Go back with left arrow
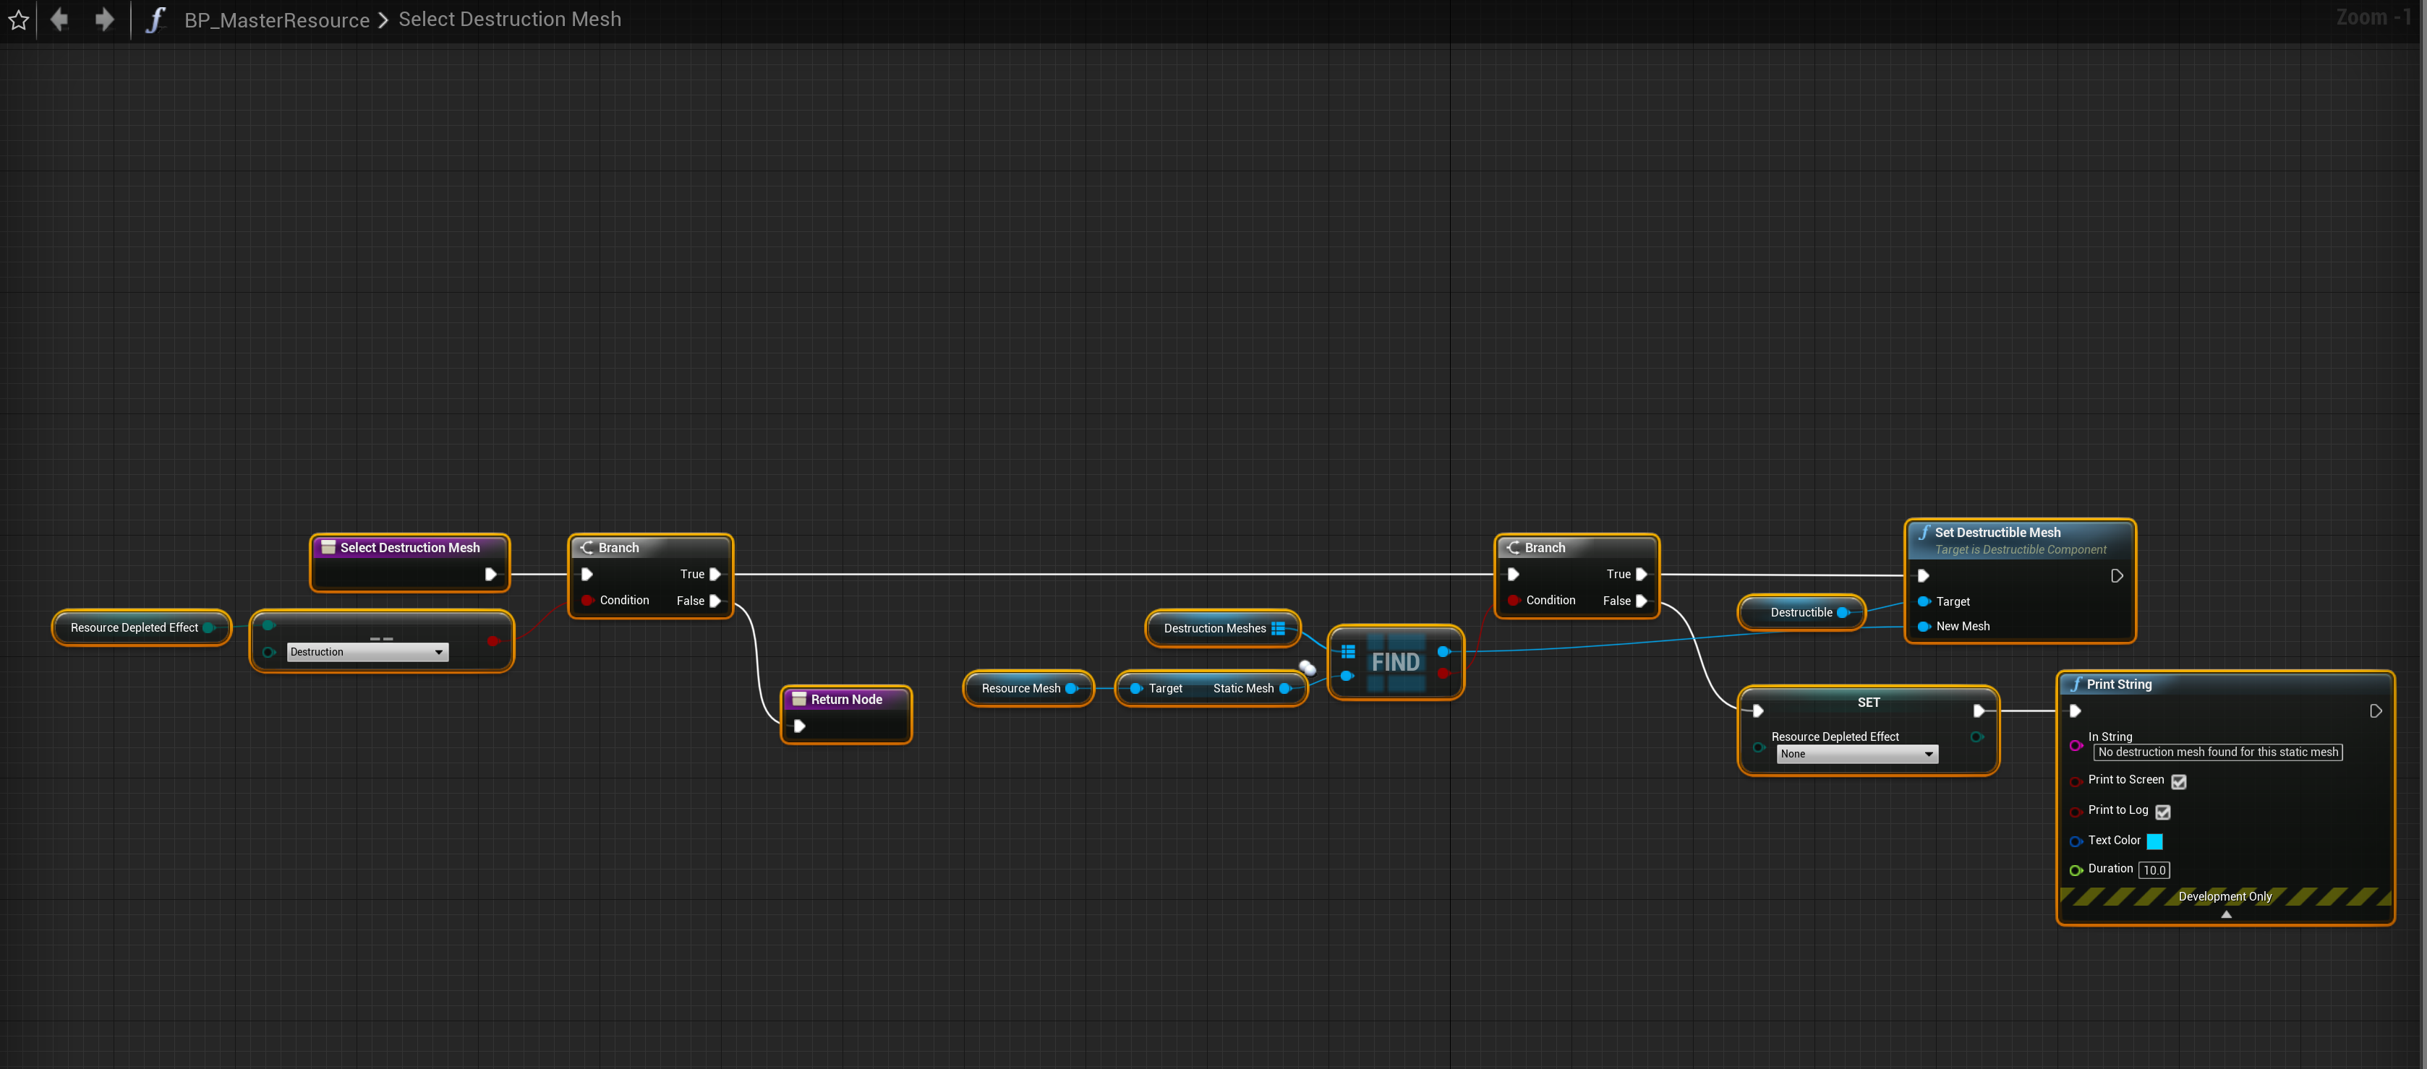Viewport: 2427px width, 1069px height. [x=59, y=20]
